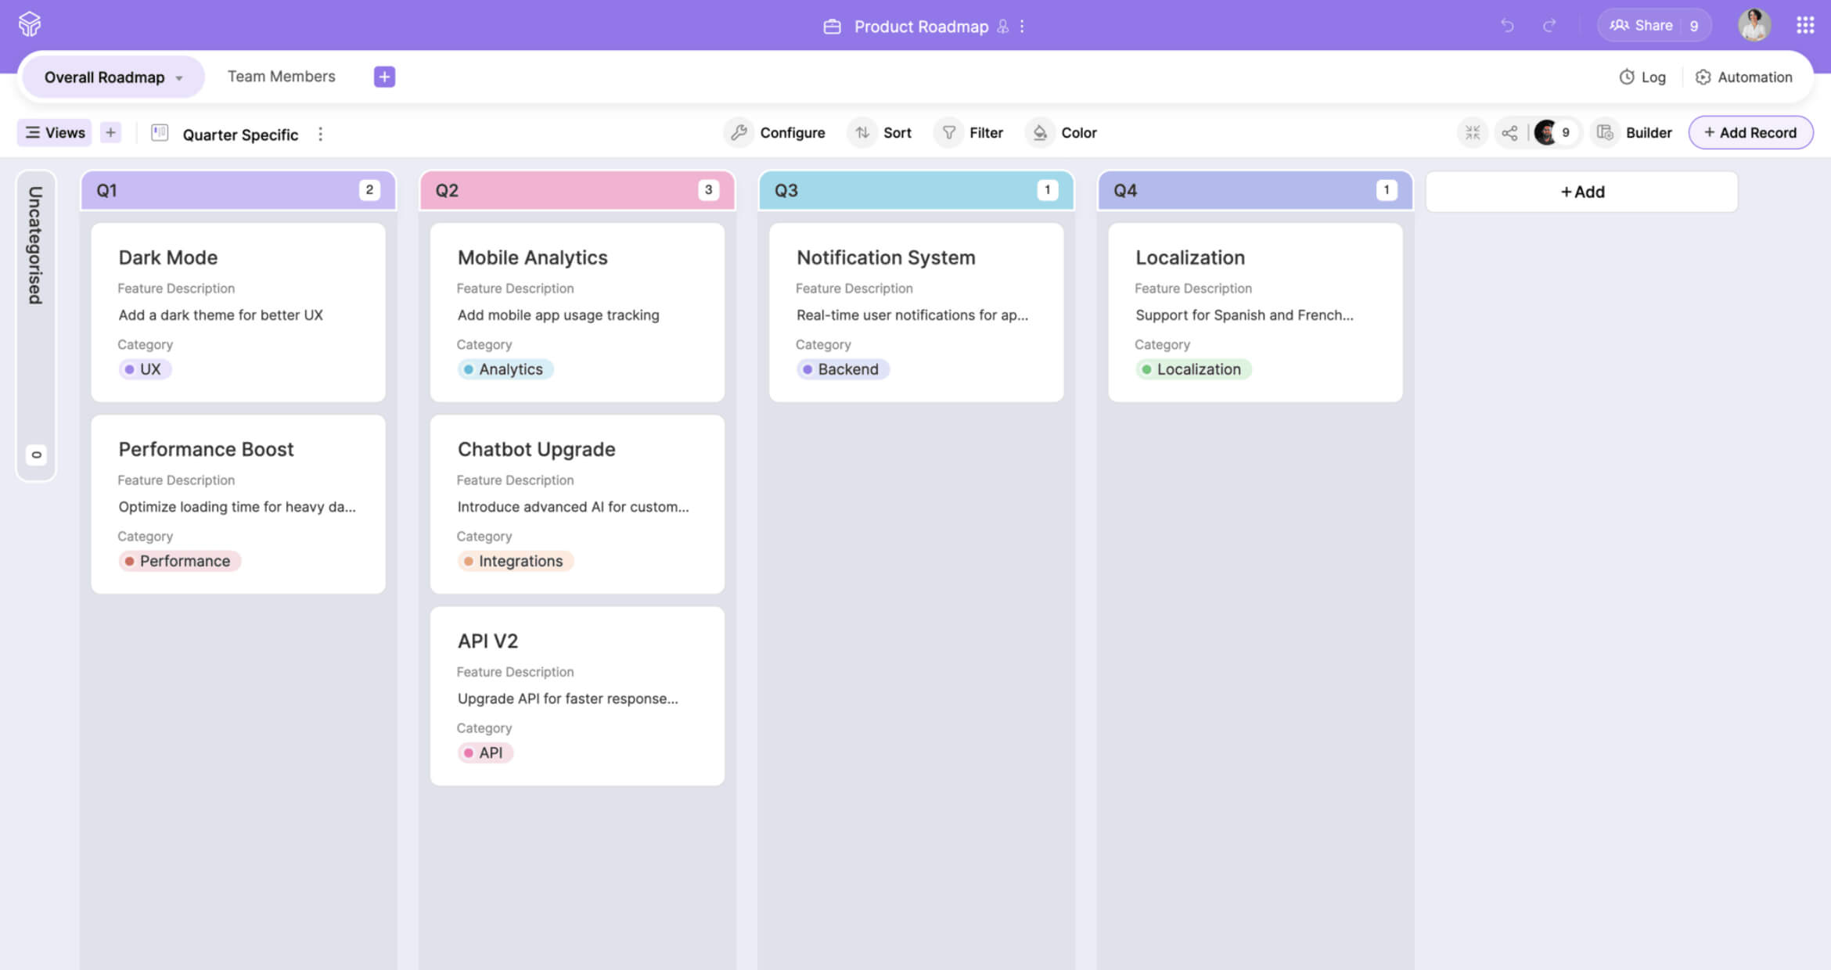The width and height of the screenshot is (1831, 970).
Task: Click the Builder icon
Action: (1605, 133)
